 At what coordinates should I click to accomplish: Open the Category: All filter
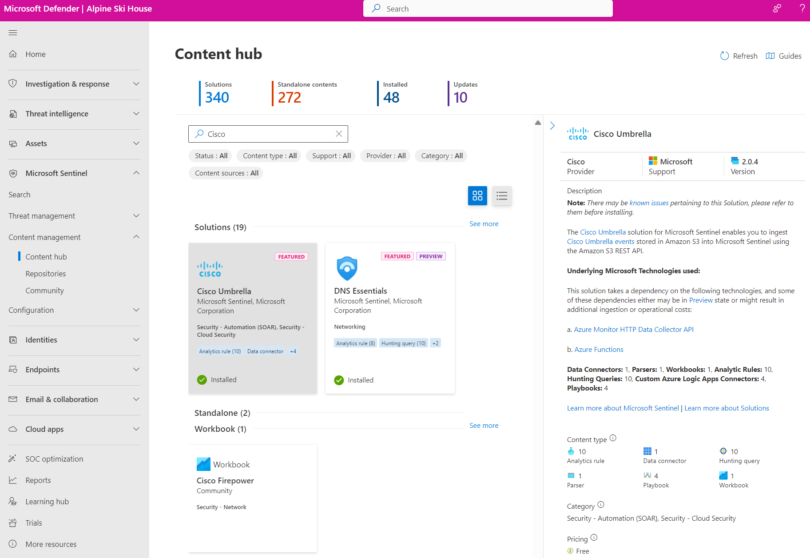pyautogui.click(x=442, y=156)
